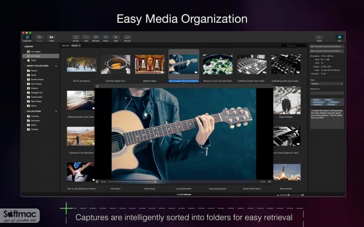Mute the preview using speaker icon
364x227 pixels.
click(x=269, y=182)
